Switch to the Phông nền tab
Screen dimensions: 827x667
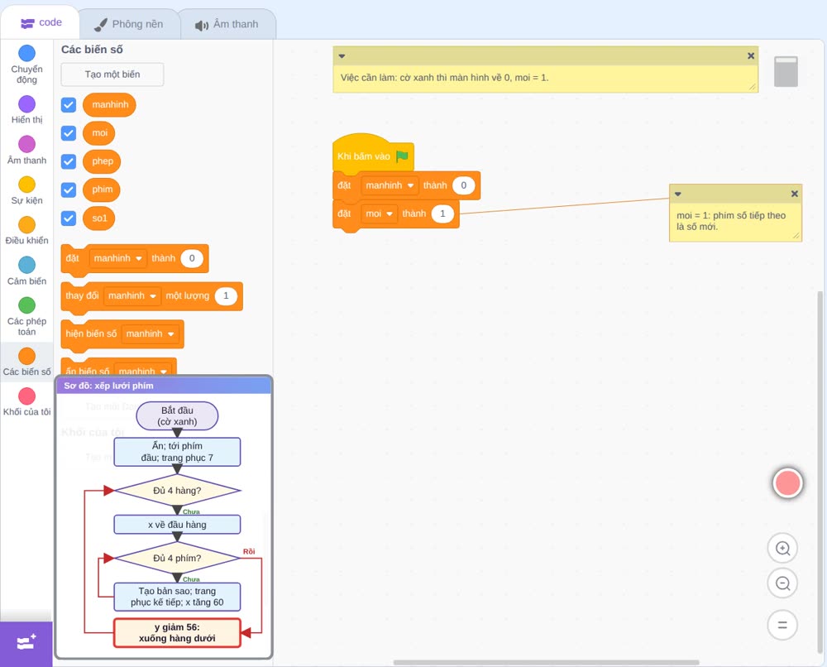click(x=129, y=24)
